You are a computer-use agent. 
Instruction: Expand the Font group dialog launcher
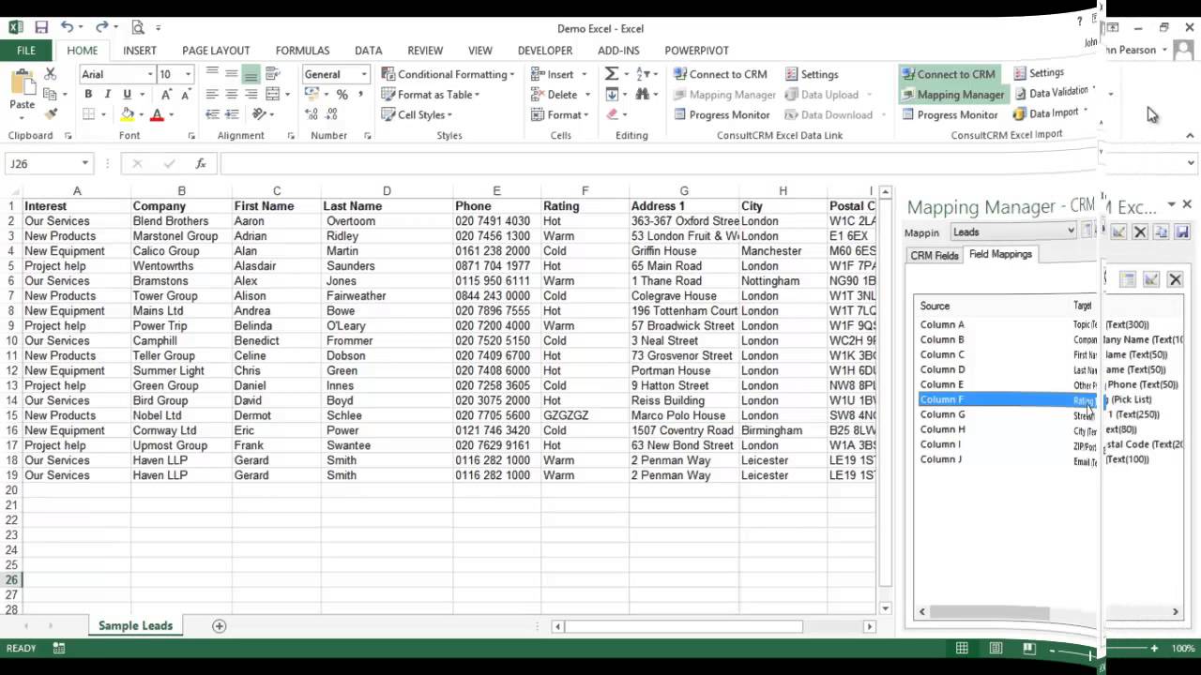[x=191, y=136]
